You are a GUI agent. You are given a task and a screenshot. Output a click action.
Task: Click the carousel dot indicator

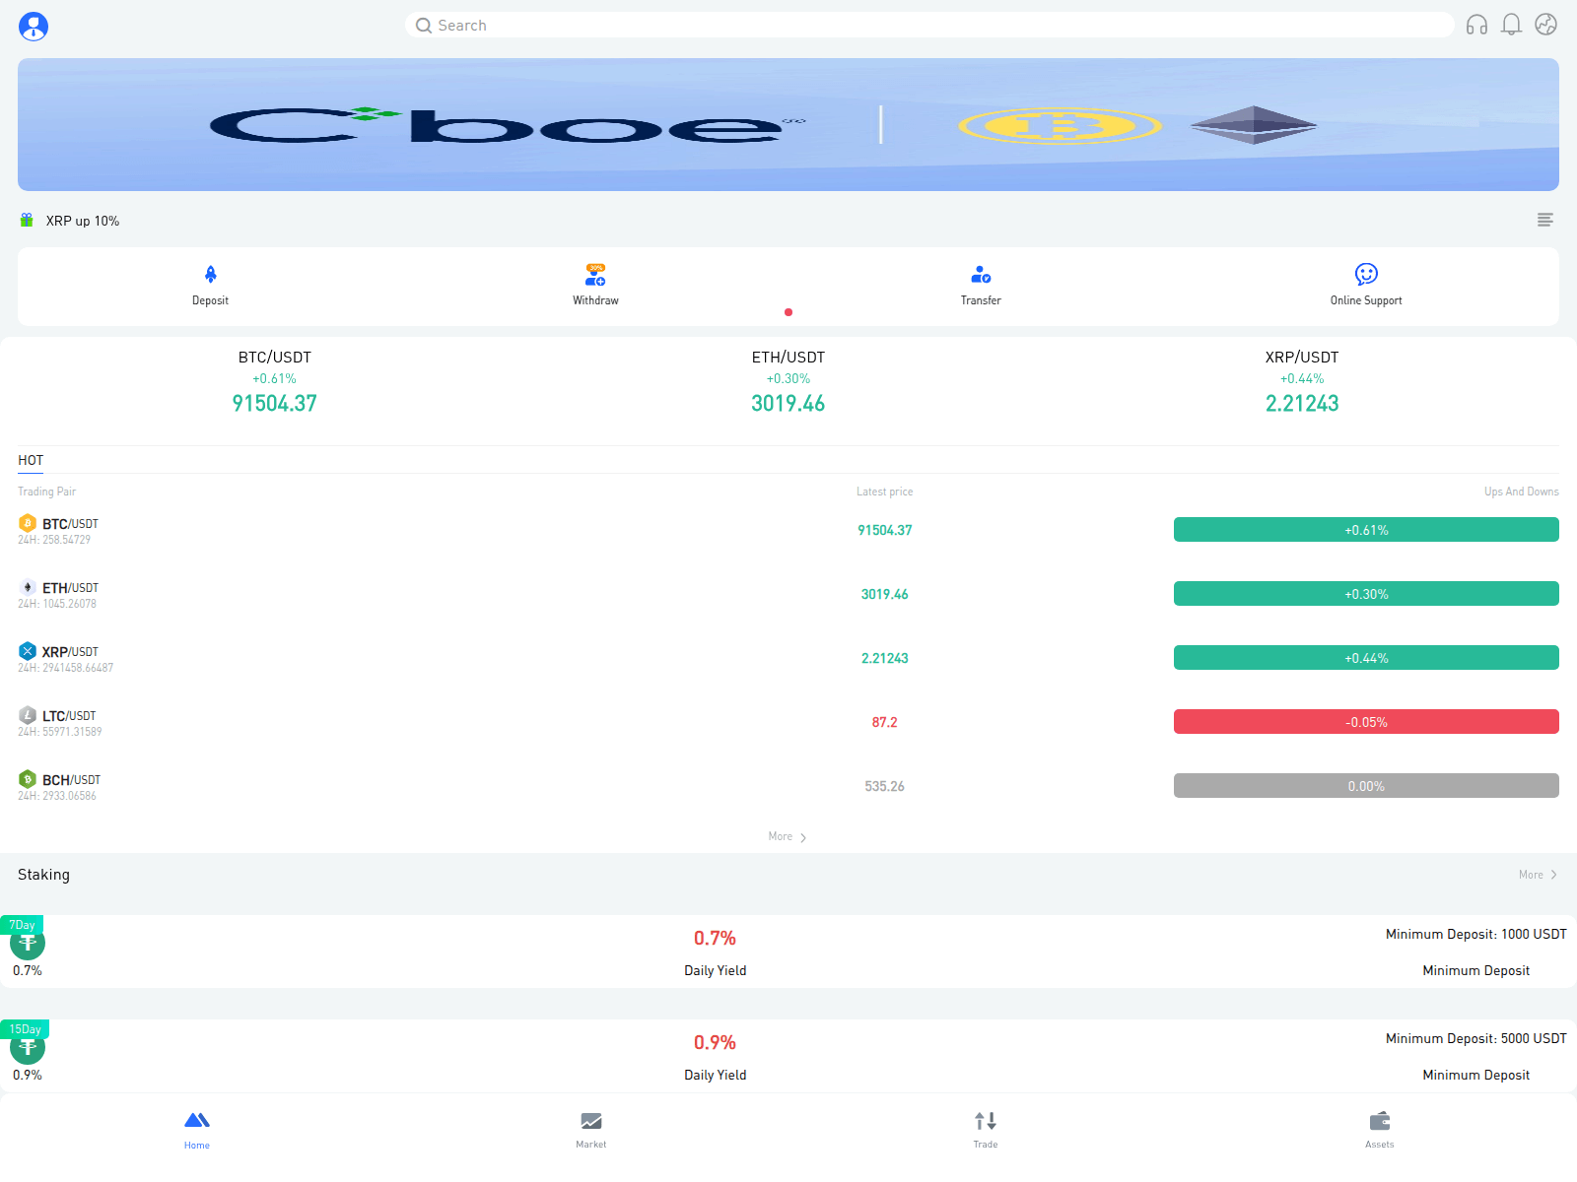click(788, 311)
